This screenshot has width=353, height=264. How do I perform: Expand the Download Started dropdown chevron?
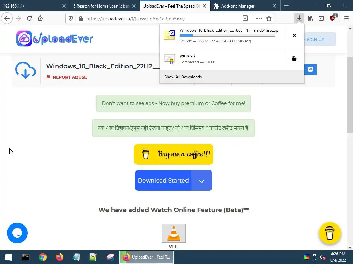(x=201, y=181)
